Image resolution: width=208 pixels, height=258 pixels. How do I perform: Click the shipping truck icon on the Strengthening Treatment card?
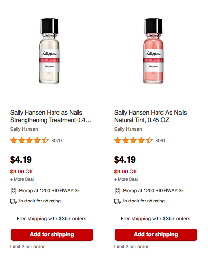coord(13,201)
